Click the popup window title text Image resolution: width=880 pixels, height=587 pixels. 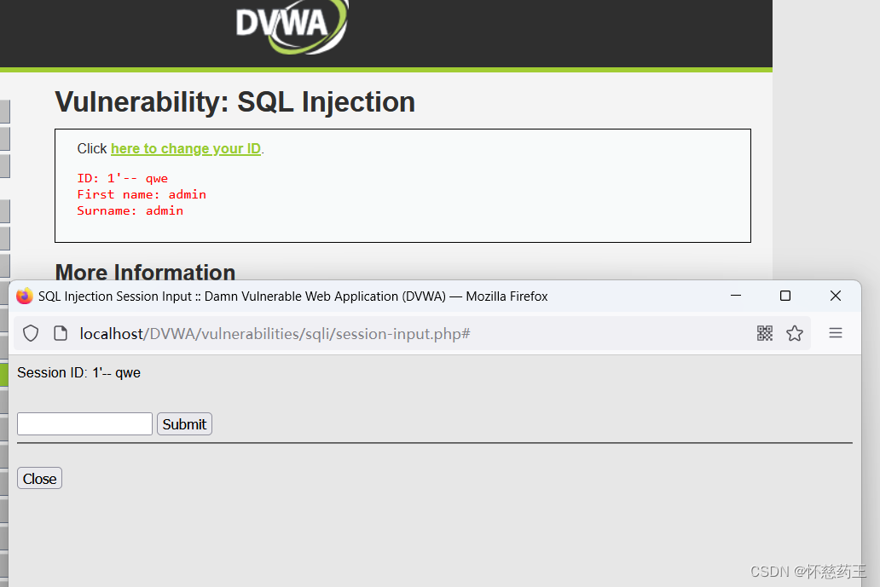pyautogui.click(x=293, y=296)
